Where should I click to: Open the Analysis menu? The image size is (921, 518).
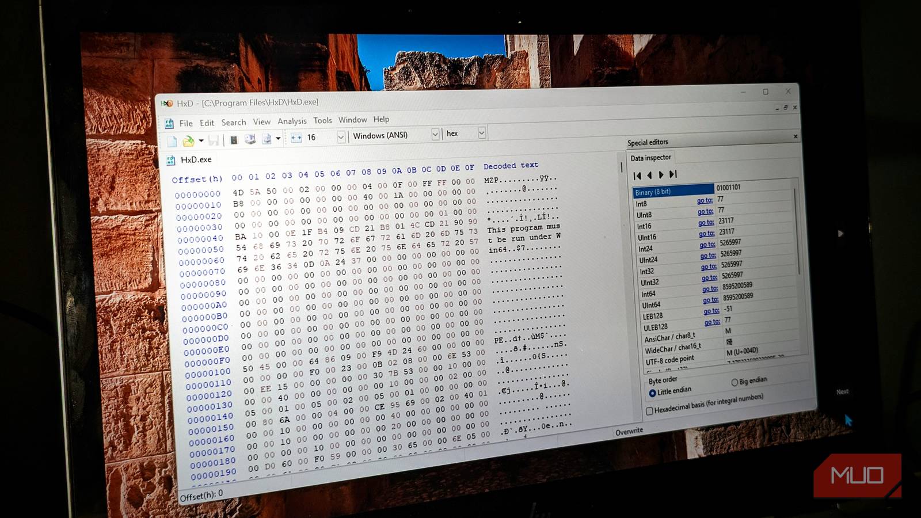[x=292, y=121]
